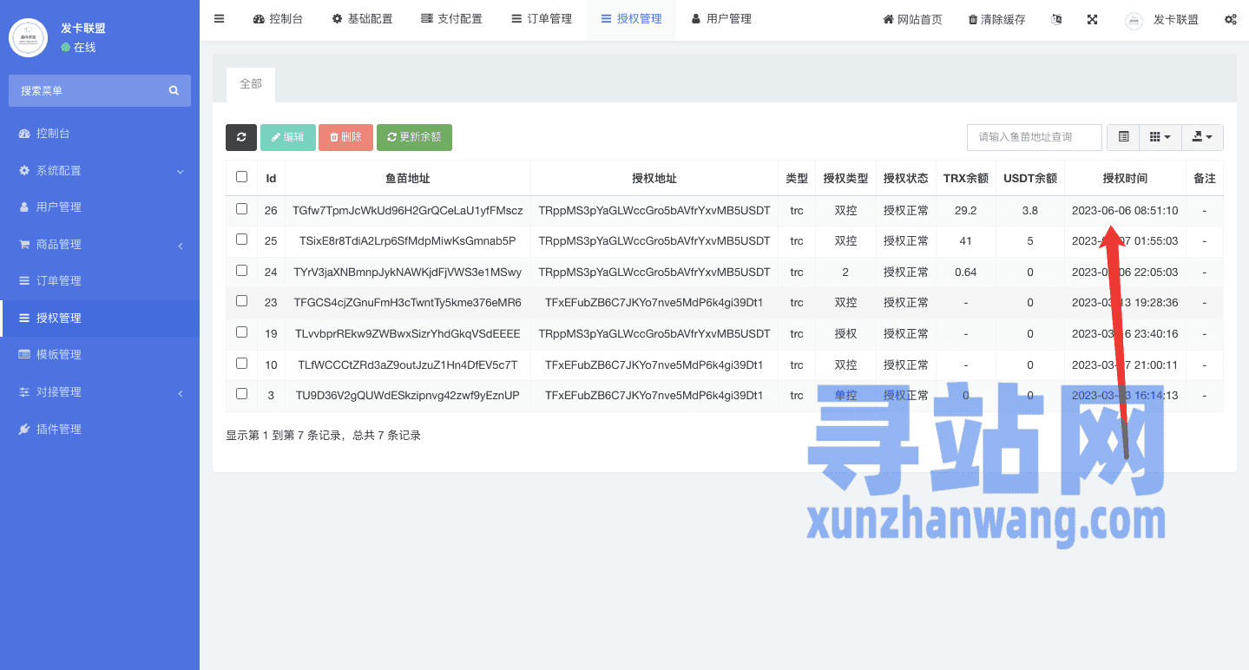Open 订单管理 in top navigation
1249x670 pixels.
pyautogui.click(x=542, y=19)
